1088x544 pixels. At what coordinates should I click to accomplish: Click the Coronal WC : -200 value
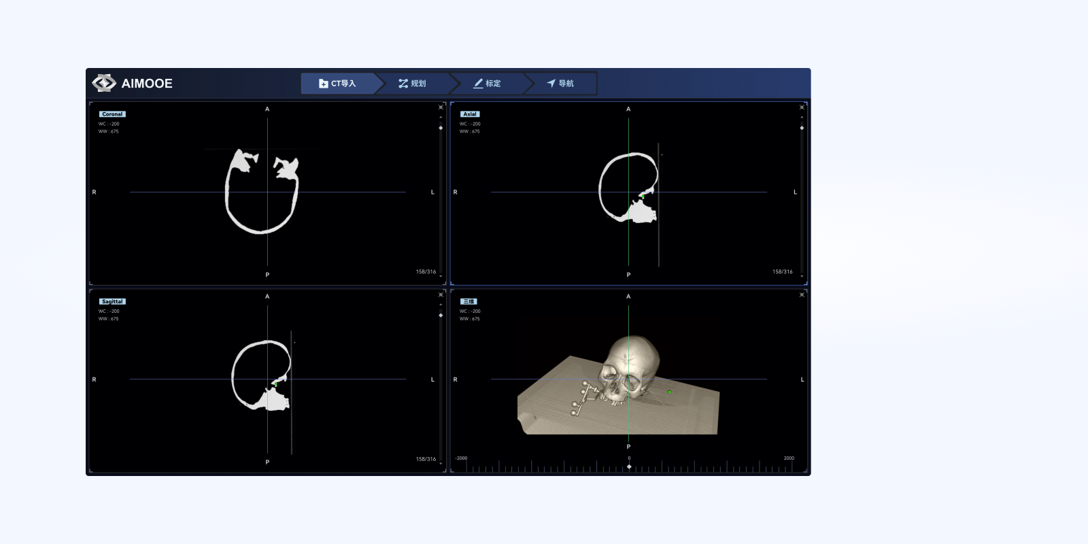click(x=109, y=124)
